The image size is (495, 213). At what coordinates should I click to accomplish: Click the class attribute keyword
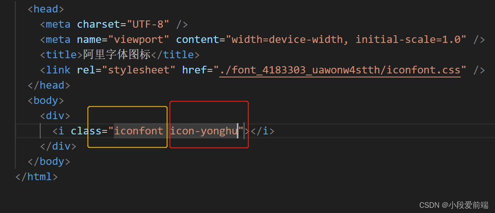(x=86, y=131)
